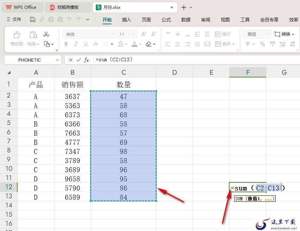The height and width of the screenshot is (231, 300).
Task: Open the 审阅 (Review) tab
Action: [206, 20]
